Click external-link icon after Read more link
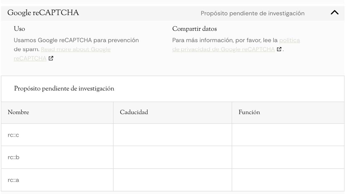Image resolution: width=362 pixels, height=194 pixels. (51, 58)
